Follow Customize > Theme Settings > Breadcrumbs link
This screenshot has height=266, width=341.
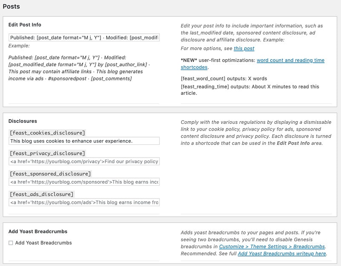(272, 246)
